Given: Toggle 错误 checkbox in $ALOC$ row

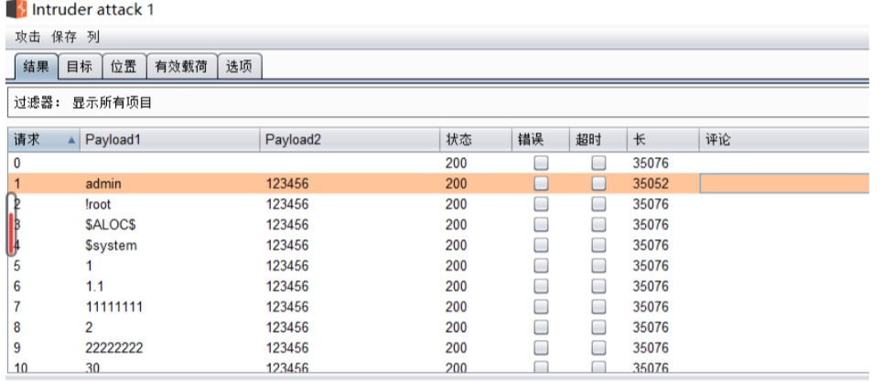Looking at the screenshot, I should point(541,225).
